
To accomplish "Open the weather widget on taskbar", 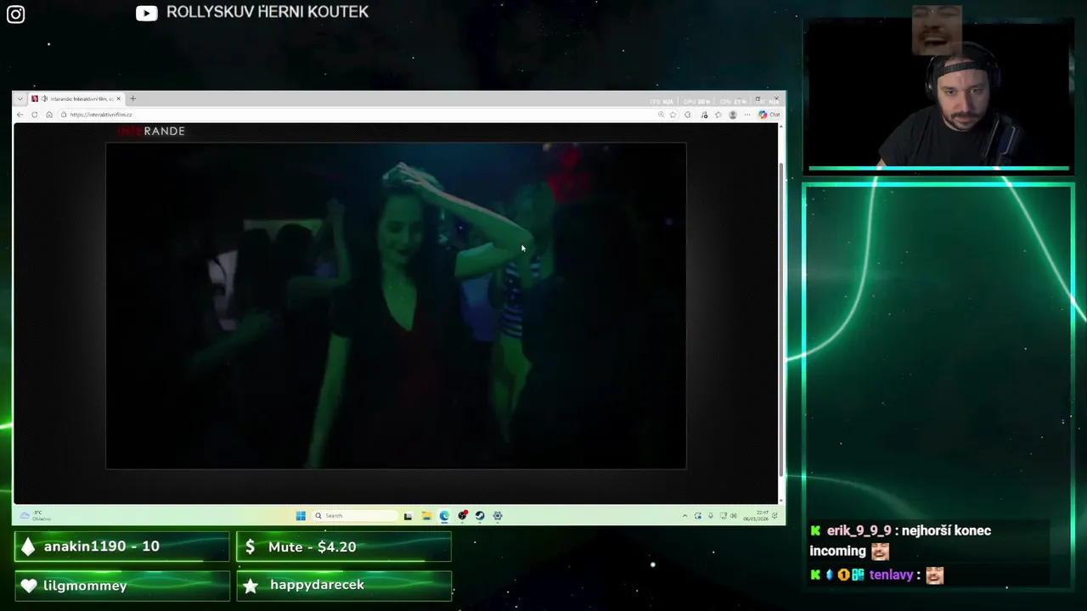I will tap(36, 515).
